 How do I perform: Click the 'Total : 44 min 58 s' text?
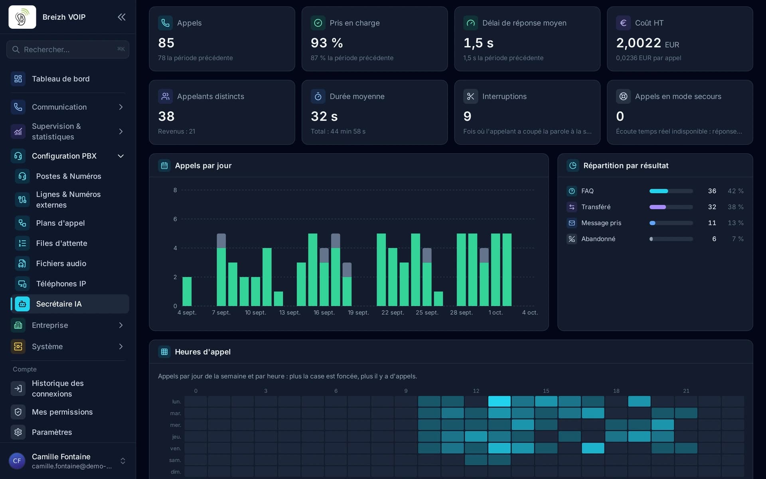[x=338, y=131]
